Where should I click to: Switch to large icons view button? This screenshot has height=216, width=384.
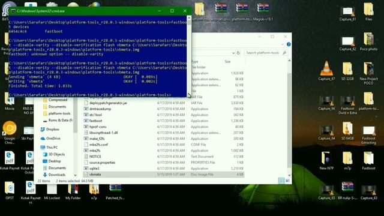[287, 181]
